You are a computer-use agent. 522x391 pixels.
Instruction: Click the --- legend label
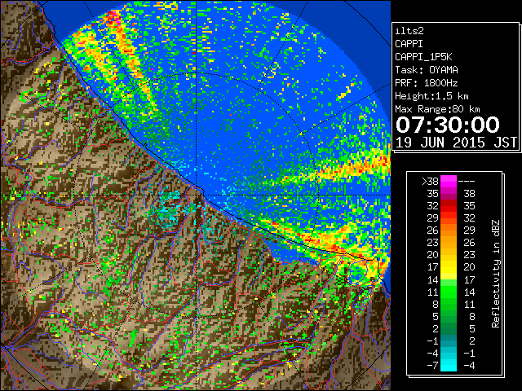[467, 182]
